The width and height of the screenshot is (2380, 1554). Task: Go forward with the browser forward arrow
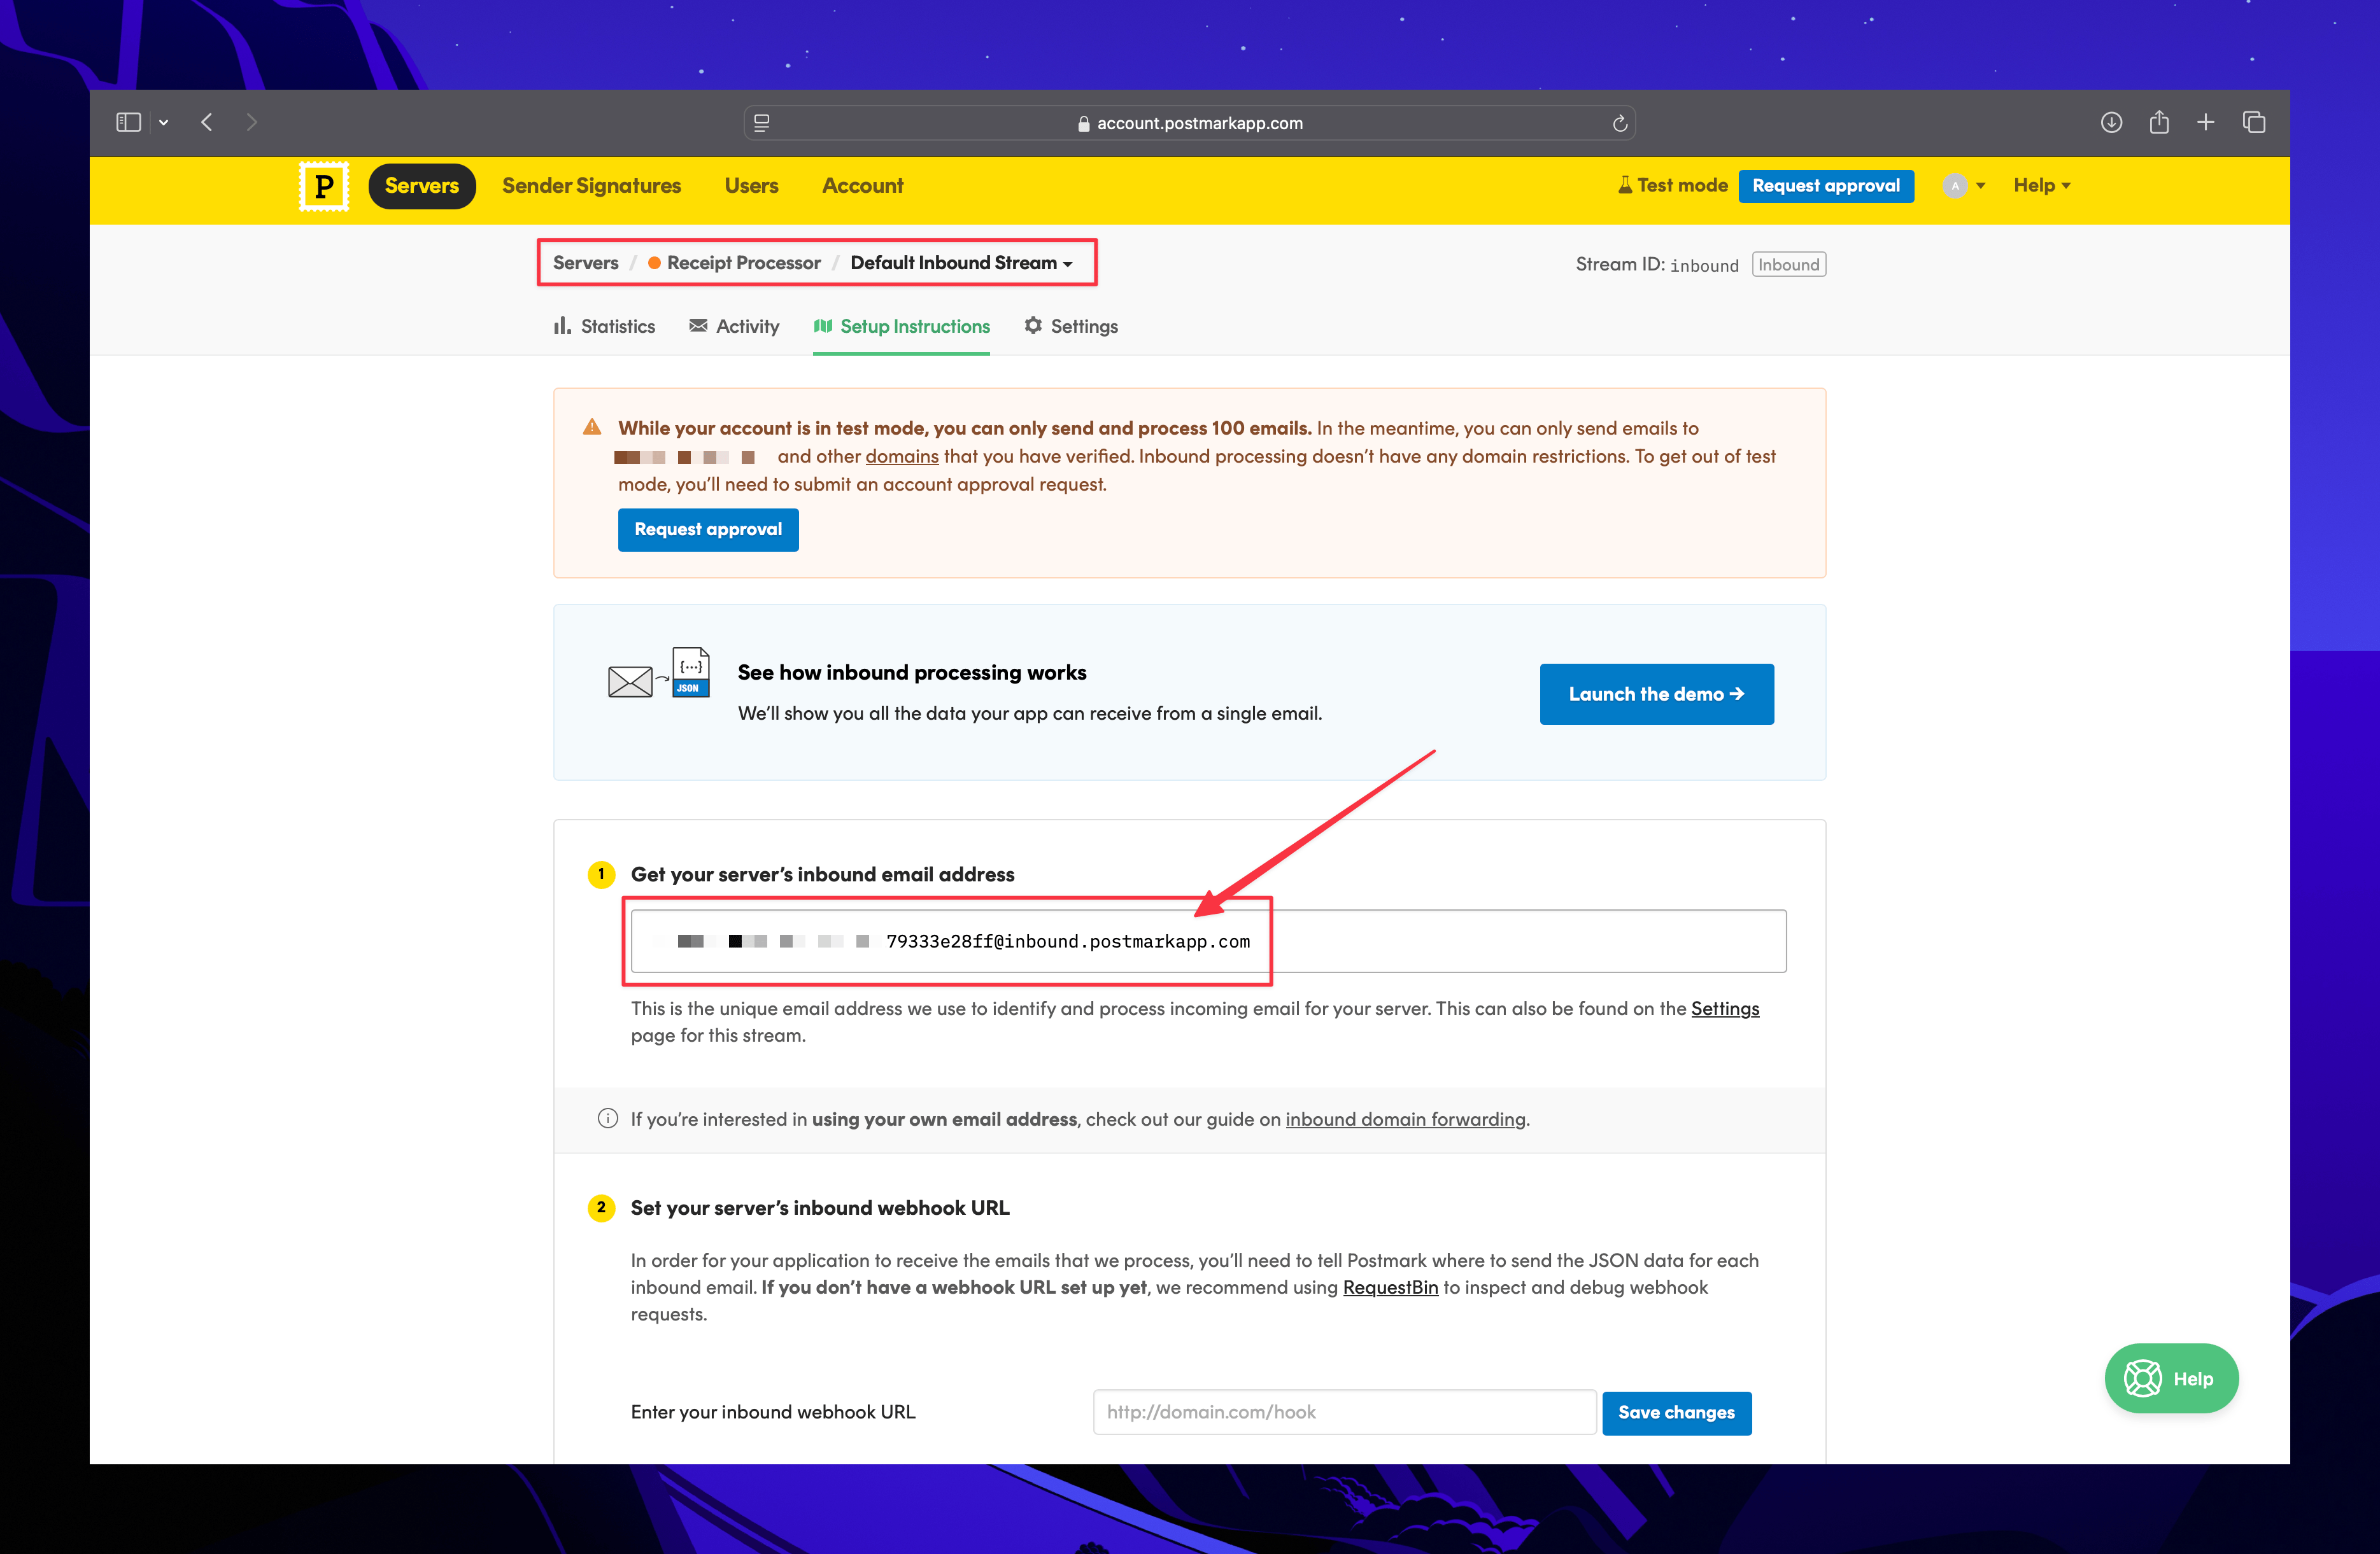[x=251, y=122]
